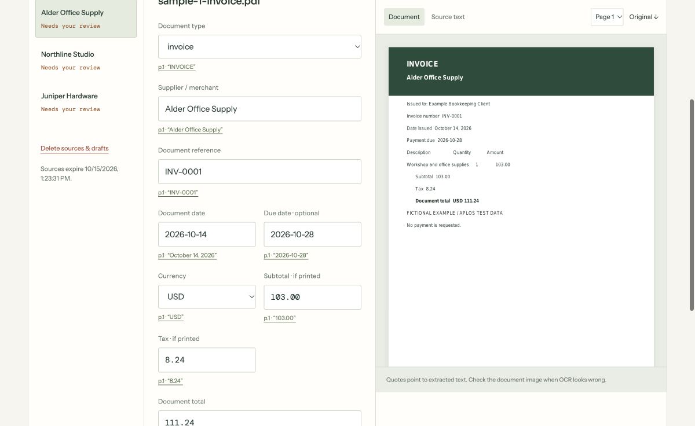Select the Alder Office Supply document in sidebar
This screenshot has height=426, width=695.
(x=86, y=19)
